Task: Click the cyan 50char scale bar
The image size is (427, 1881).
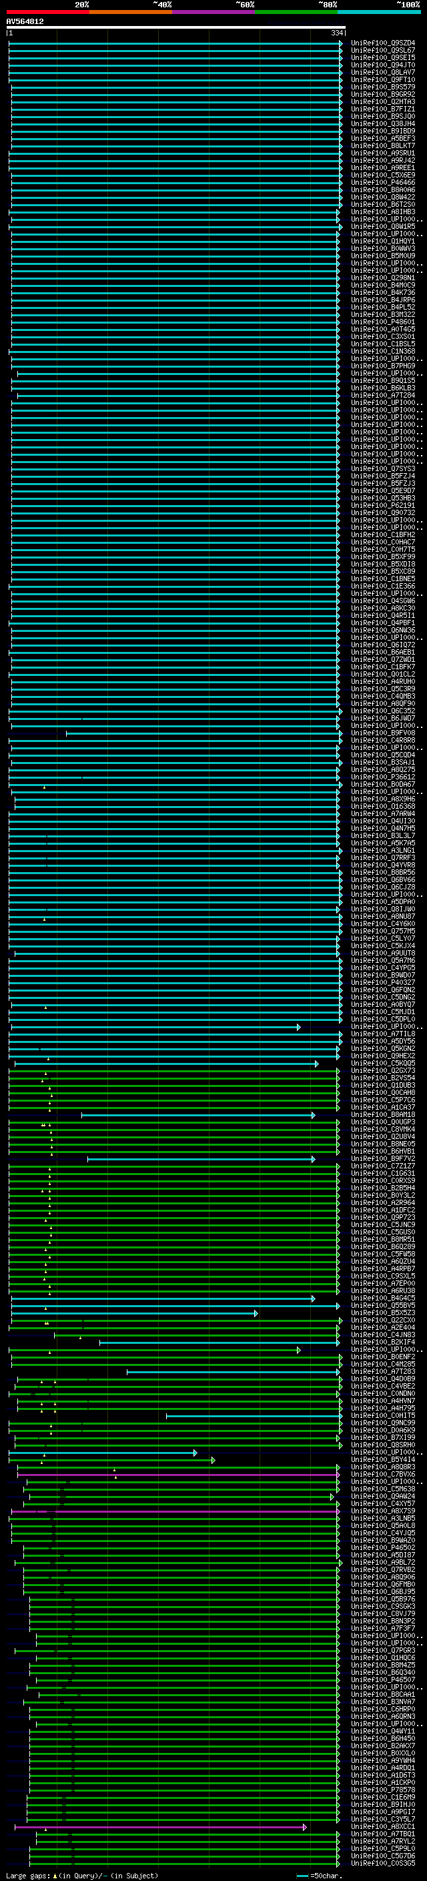Action: [302, 1876]
